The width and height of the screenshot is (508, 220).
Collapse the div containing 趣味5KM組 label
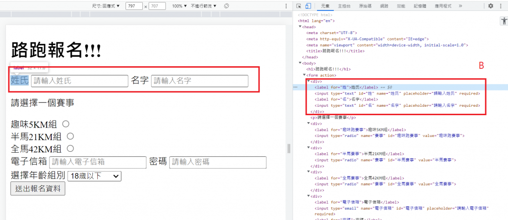pos(309,124)
